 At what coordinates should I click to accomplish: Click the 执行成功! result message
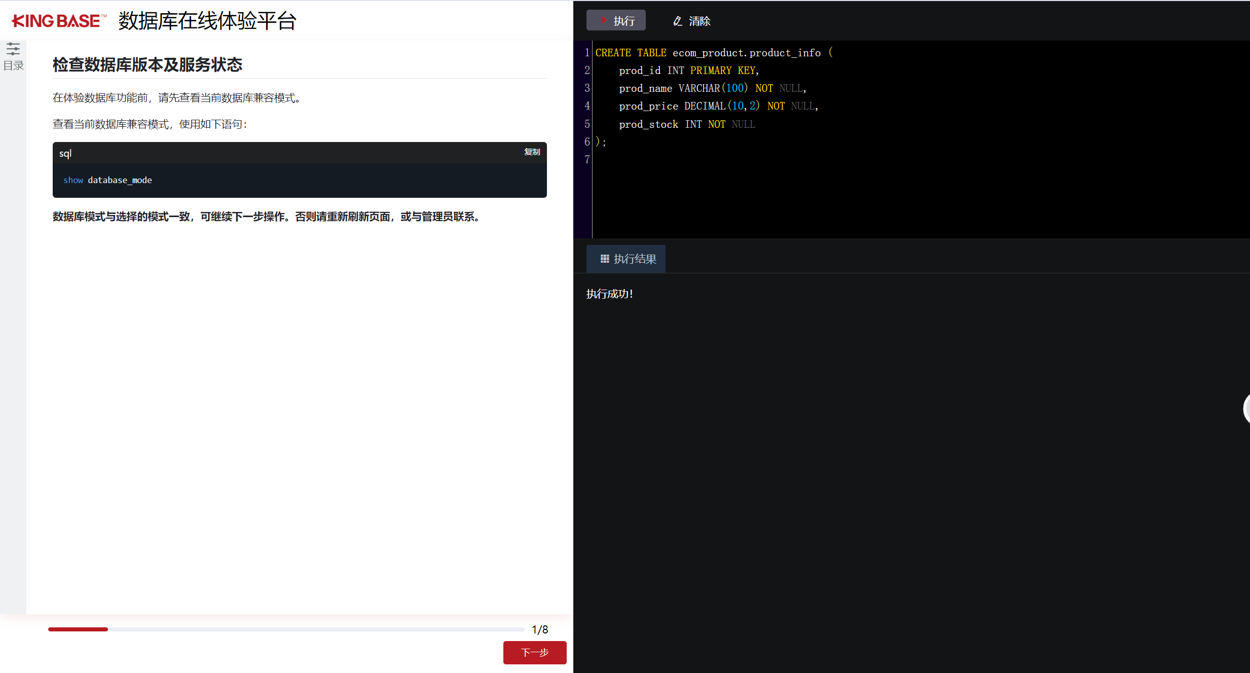(x=610, y=294)
